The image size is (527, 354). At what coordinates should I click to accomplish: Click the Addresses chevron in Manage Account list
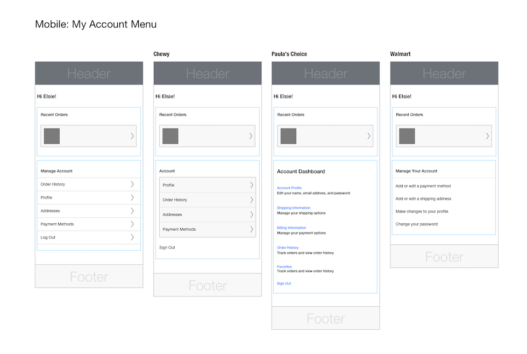coord(132,211)
